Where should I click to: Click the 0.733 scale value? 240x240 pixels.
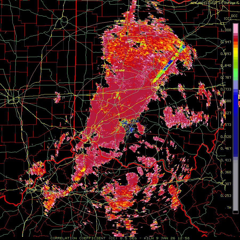(x=226, y=89)
